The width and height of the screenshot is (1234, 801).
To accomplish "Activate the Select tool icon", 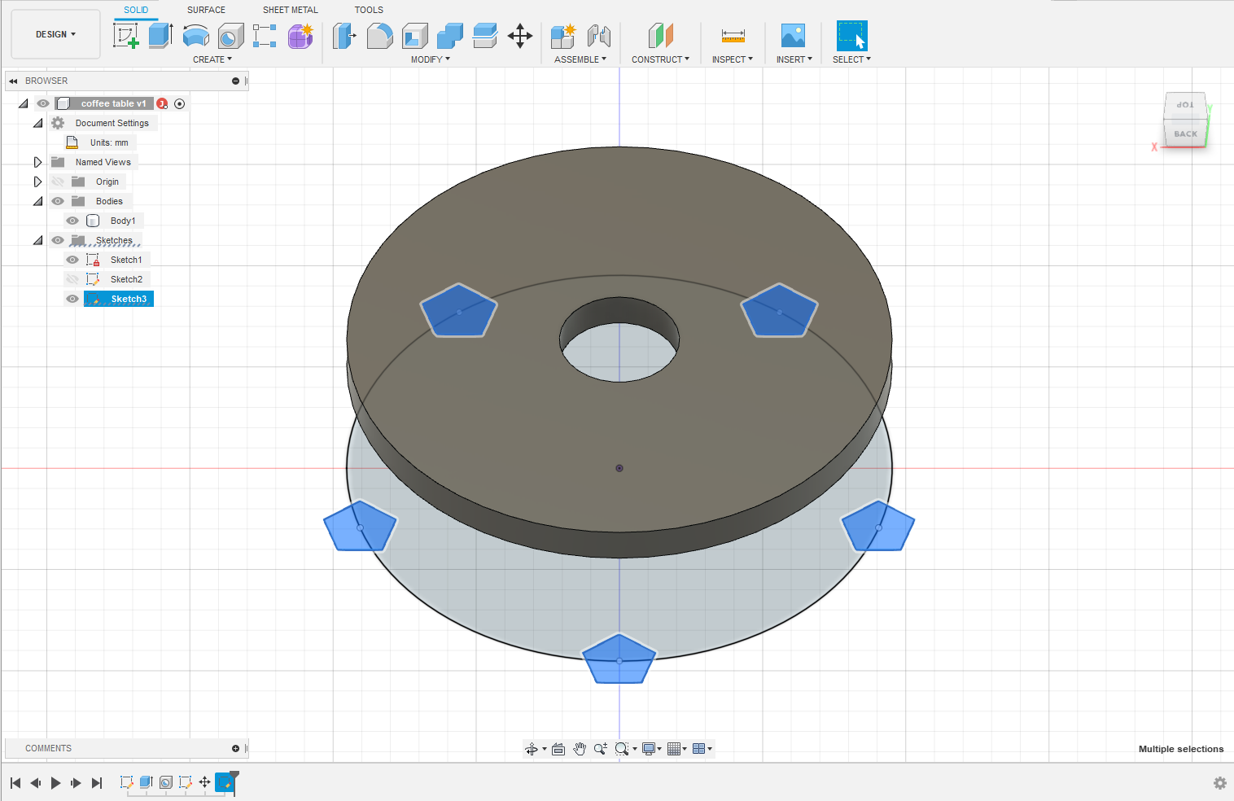I will [852, 36].
